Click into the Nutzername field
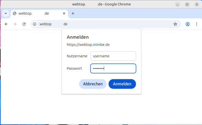Screen dimensions: 202x125 pos(113,56)
